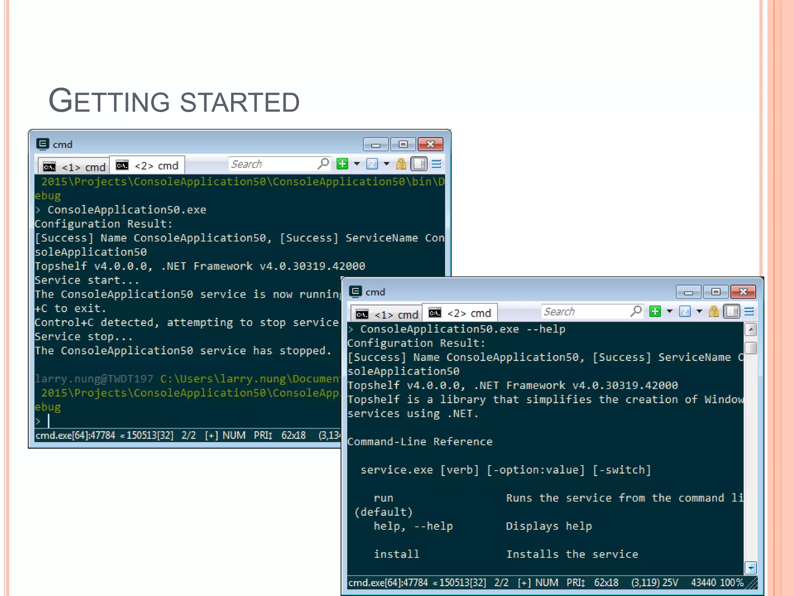
Task: Toggle alternative mode pane icon, back window
Action: [x=419, y=164]
